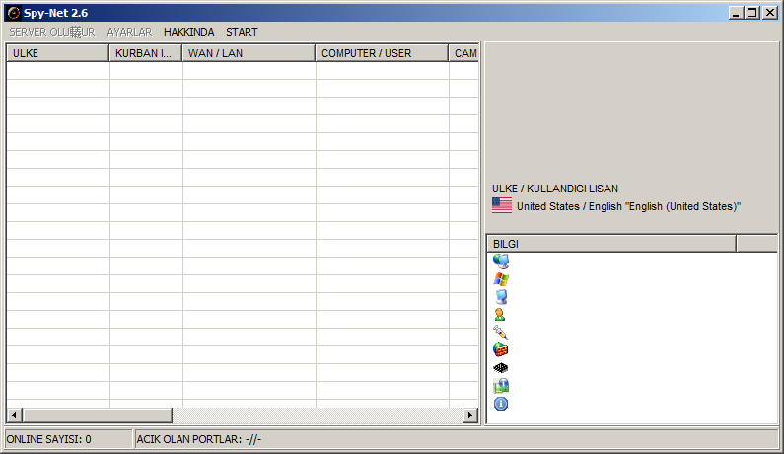The image size is (784, 454).
Task: Select the blue monitor icon row
Action: coord(501,297)
